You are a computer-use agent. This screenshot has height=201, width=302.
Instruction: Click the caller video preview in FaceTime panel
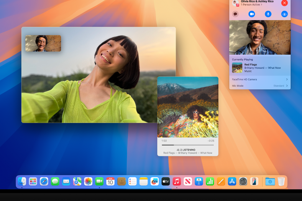tap(260, 37)
